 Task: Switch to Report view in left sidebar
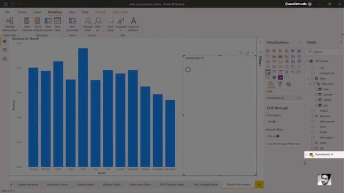[5, 41]
